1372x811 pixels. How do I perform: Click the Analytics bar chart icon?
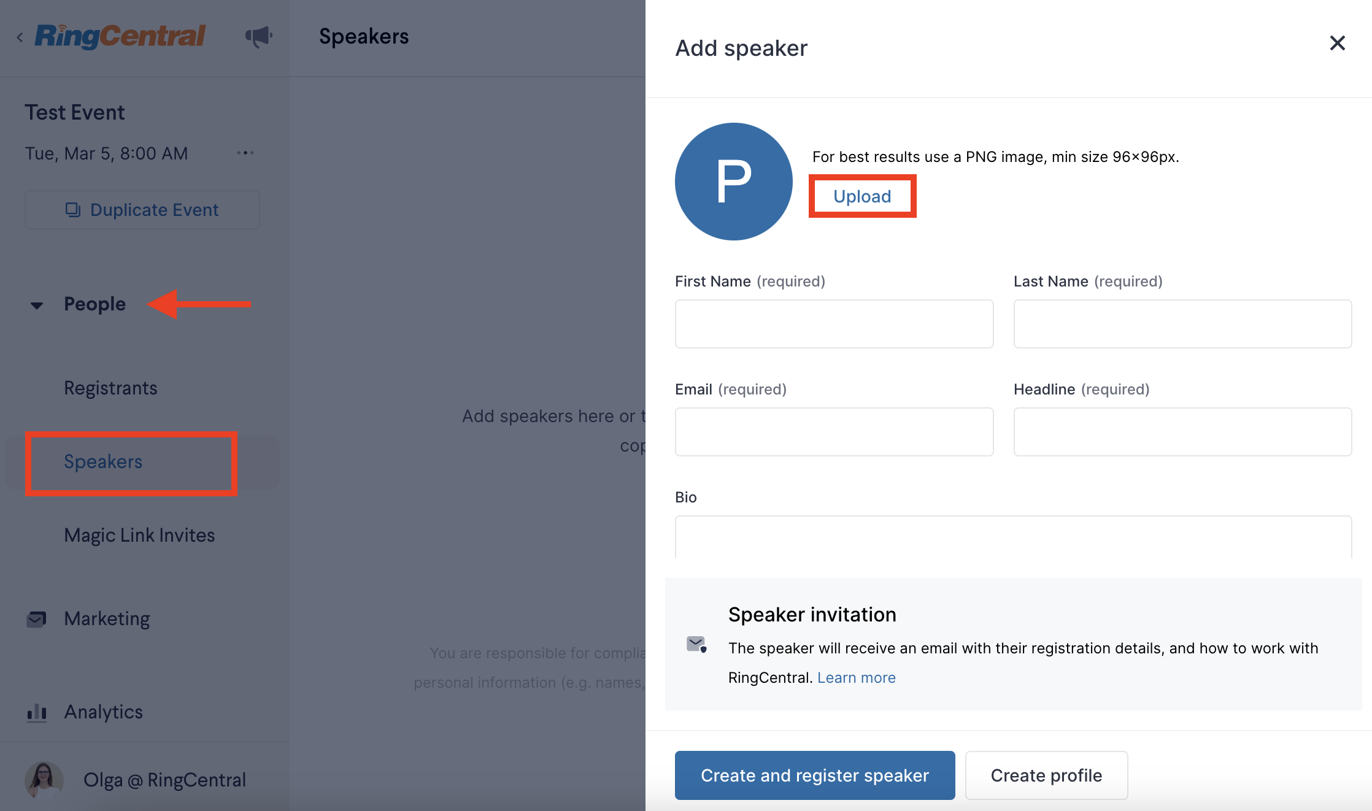[37, 712]
